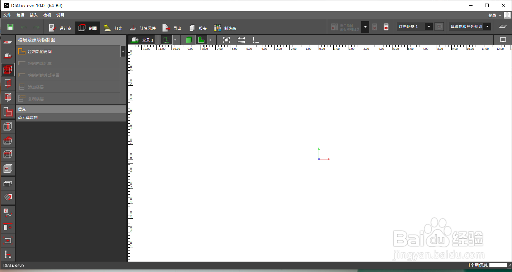Select the roof sidebar tool
512x272 pixels.
click(8, 140)
